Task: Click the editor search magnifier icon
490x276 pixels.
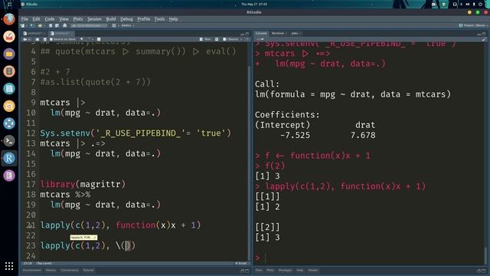Action: [82, 39]
